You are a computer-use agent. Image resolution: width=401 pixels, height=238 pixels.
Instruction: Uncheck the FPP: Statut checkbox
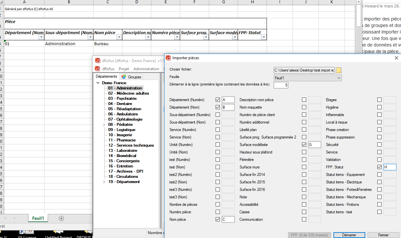(x=379, y=167)
